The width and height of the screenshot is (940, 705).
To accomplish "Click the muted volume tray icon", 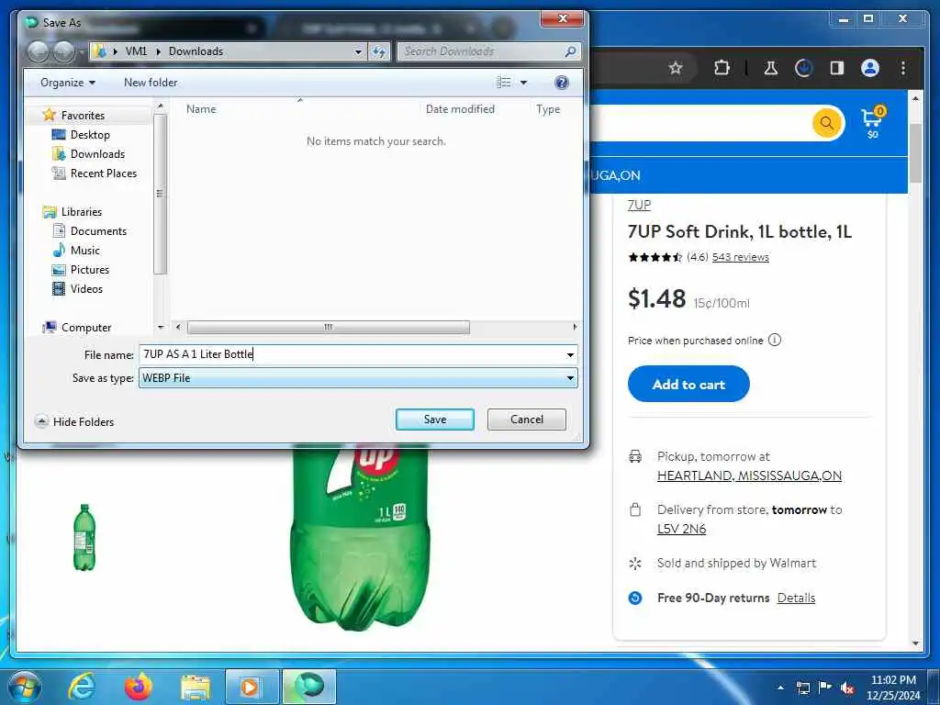I will [847, 688].
